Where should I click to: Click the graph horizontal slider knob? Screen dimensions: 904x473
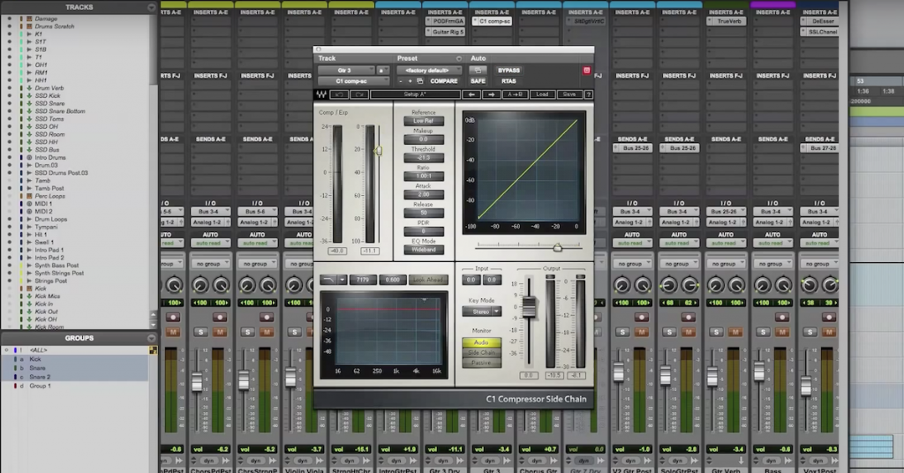(x=558, y=247)
